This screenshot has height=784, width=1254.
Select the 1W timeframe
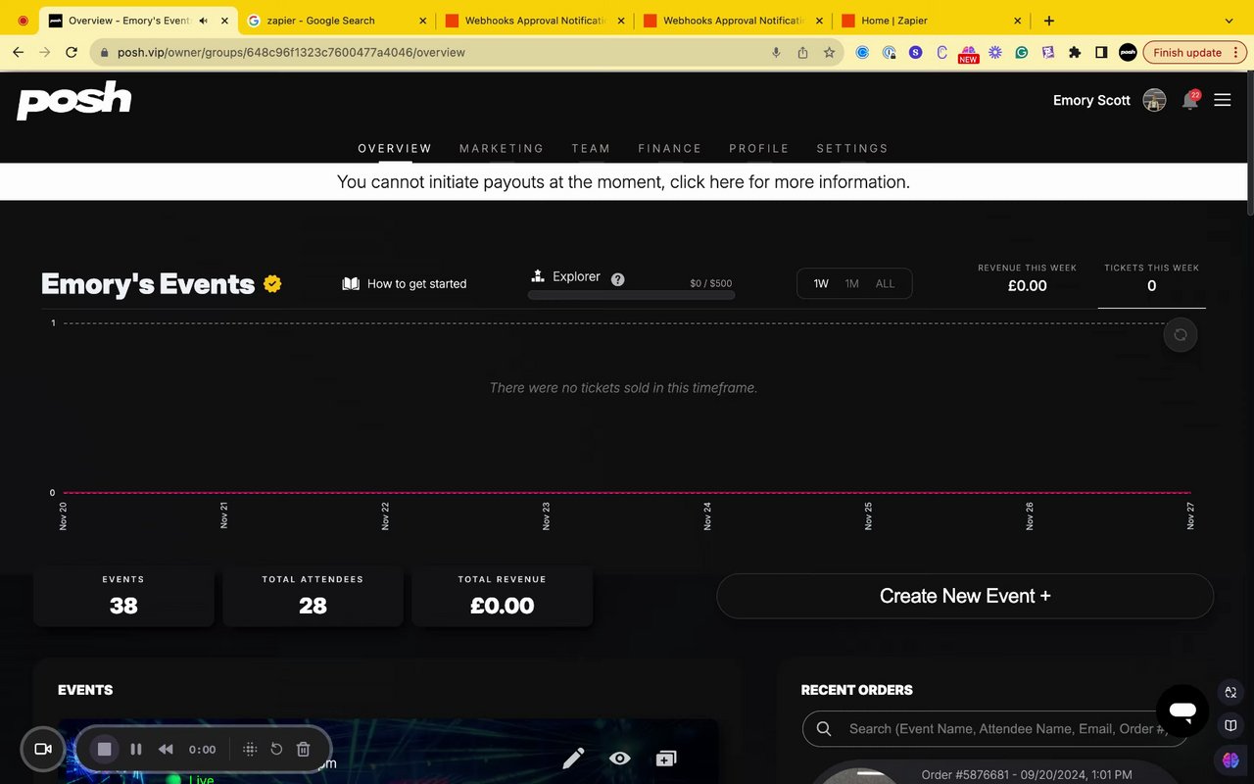[821, 283]
